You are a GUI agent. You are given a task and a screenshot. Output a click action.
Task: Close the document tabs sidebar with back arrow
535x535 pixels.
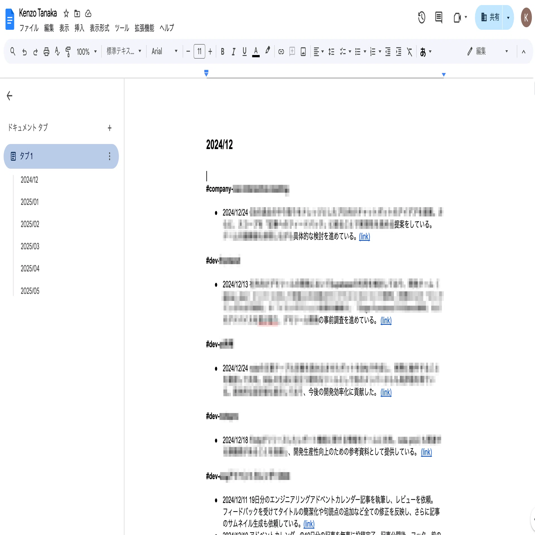click(10, 96)
